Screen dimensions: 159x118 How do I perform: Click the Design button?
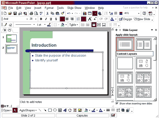(x=126, y=19)
